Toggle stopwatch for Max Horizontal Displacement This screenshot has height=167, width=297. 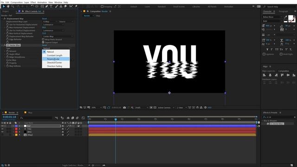pos(7,27)
